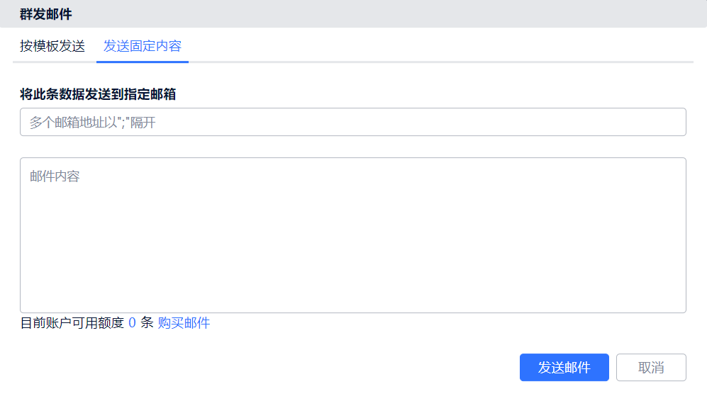Select the 发送固定内容 tab
The height and width of the screenshot is (401, 707).
143,46
